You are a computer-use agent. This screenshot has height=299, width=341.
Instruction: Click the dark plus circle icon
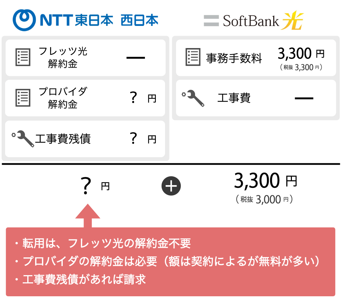click(171, 186)
